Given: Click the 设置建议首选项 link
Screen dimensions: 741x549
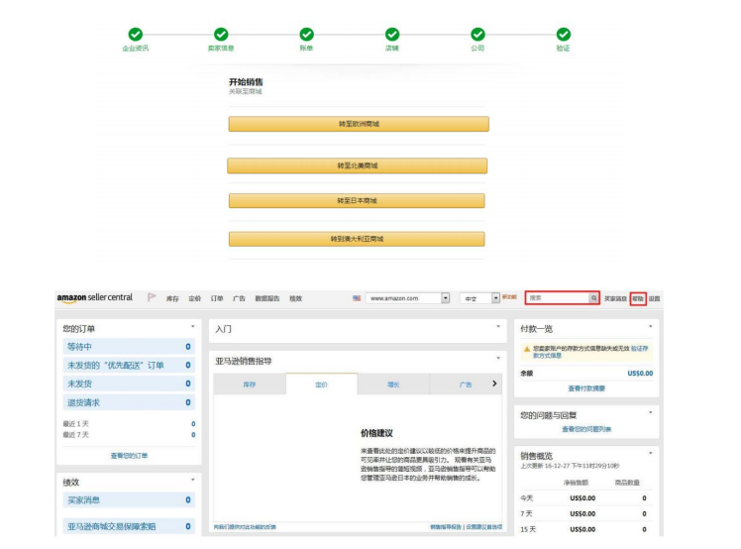Looking at the screenshot, I should point(483,527).
